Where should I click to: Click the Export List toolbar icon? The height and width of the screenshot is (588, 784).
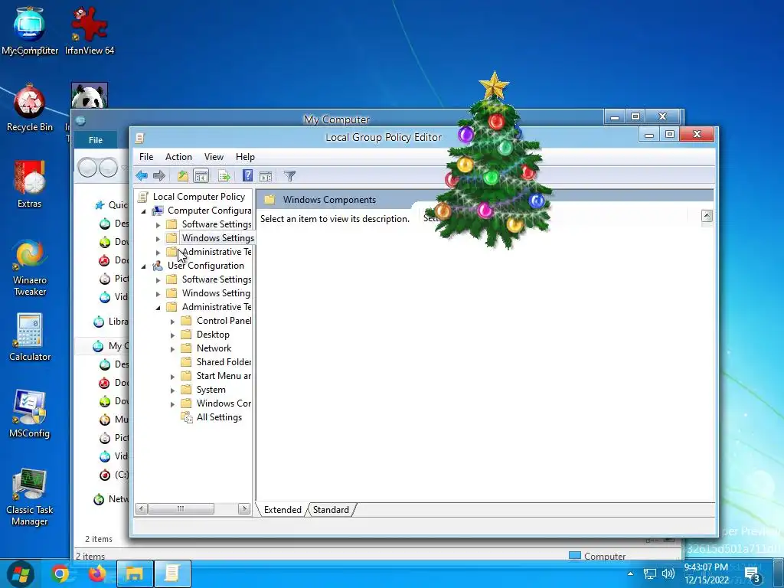224,175
